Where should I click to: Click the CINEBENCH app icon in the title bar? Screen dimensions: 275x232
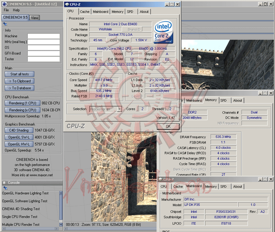click(x=4, y=4)
